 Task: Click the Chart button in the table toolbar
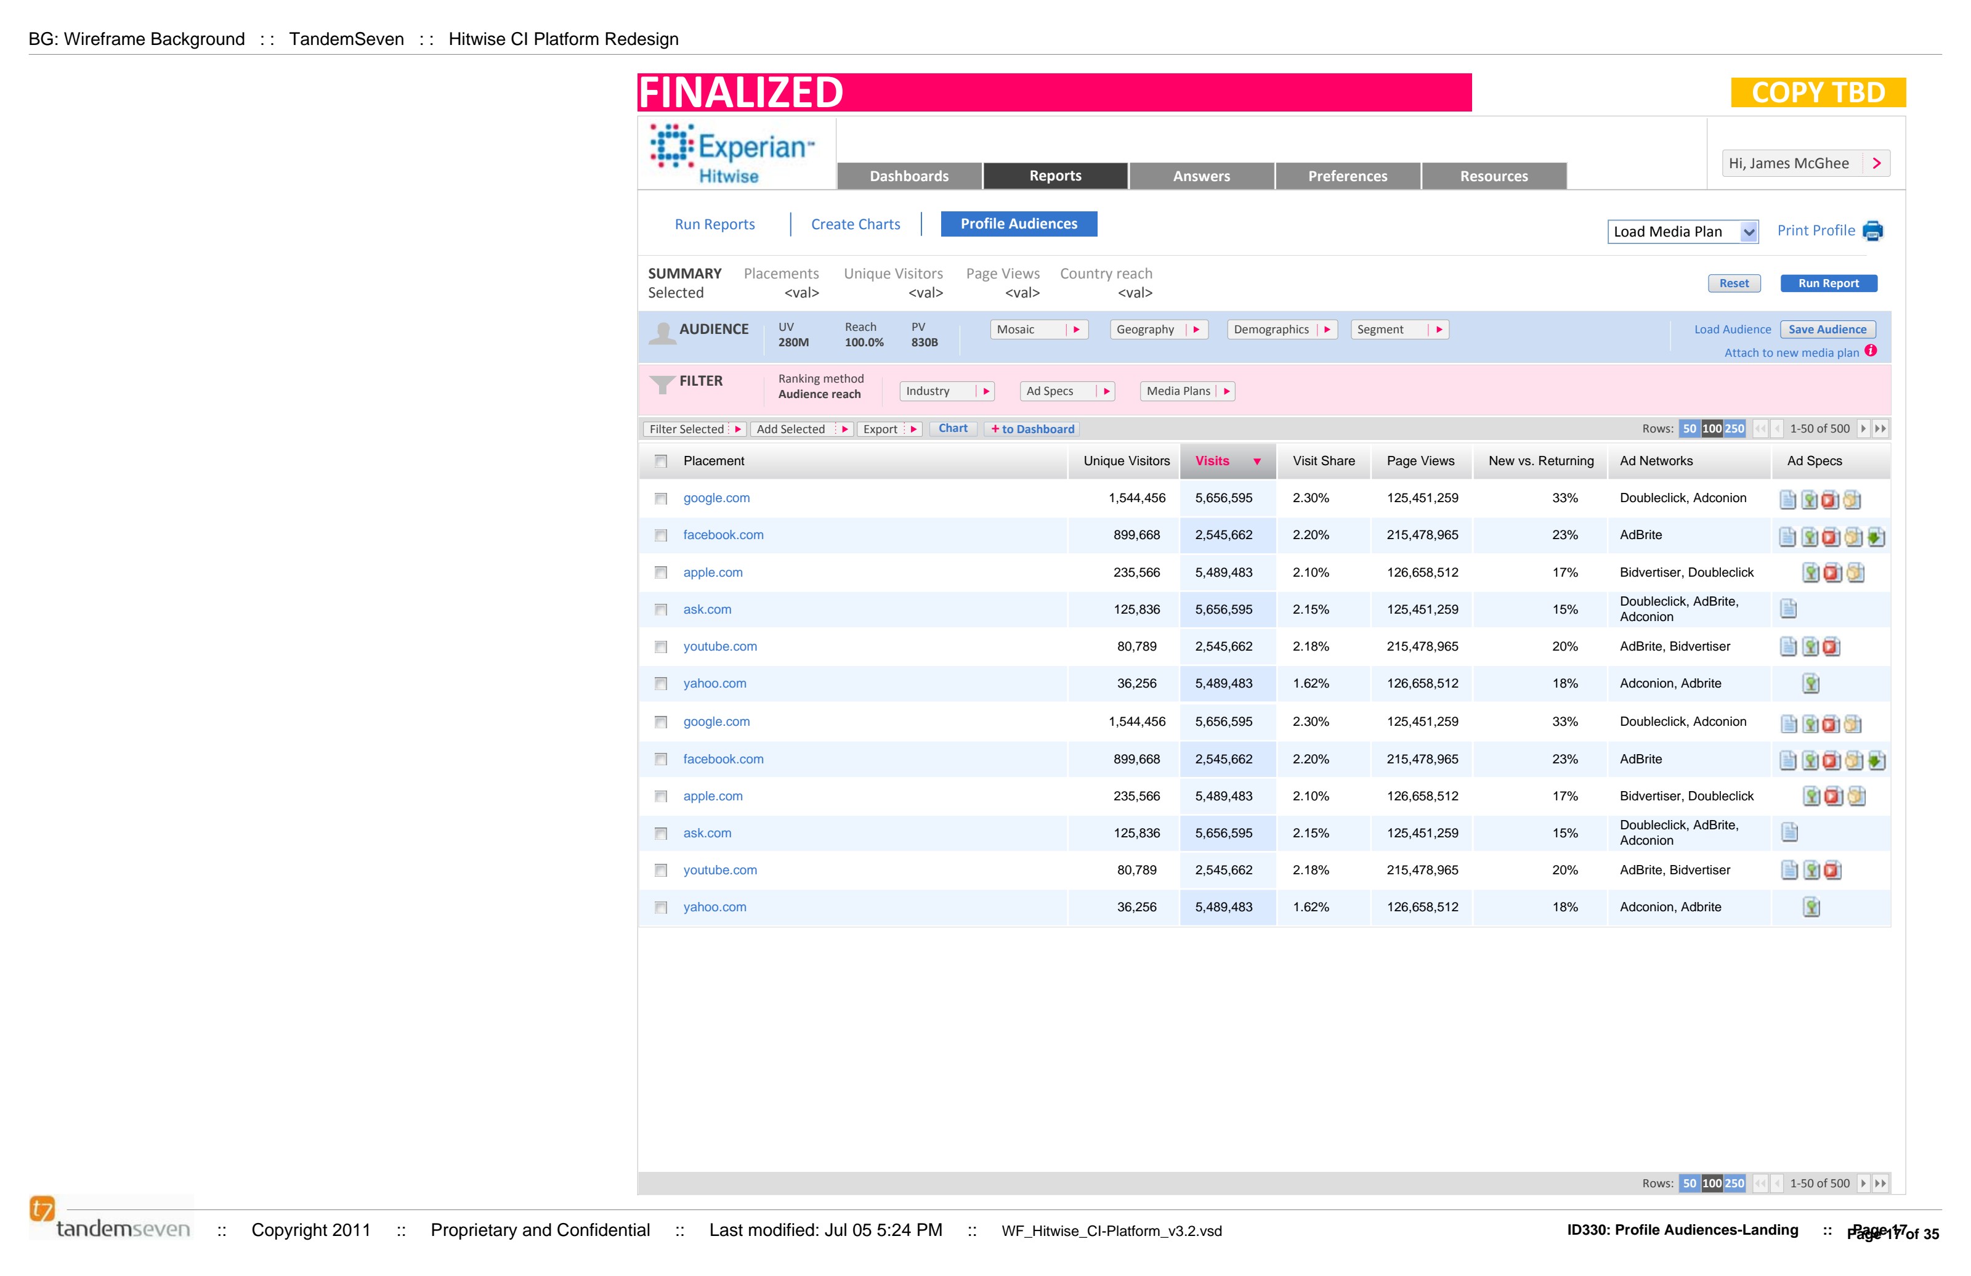coord(953,429)
